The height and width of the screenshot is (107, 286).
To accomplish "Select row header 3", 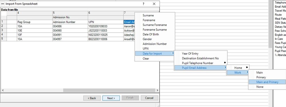I will pos(4,30).
